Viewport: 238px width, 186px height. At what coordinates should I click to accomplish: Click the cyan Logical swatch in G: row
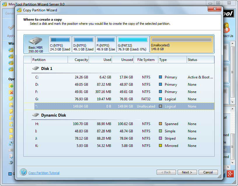[160, 99]
